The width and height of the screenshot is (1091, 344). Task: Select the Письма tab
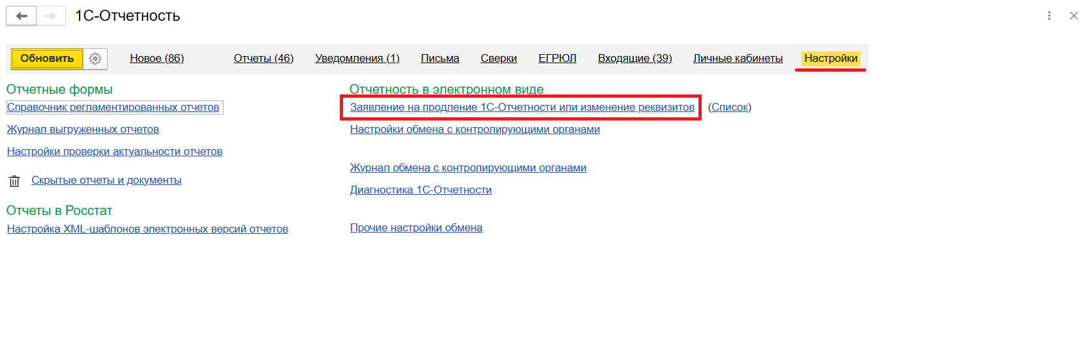(x=440, y=59)
